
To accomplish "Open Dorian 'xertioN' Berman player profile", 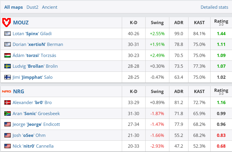I will coord(38,44).
